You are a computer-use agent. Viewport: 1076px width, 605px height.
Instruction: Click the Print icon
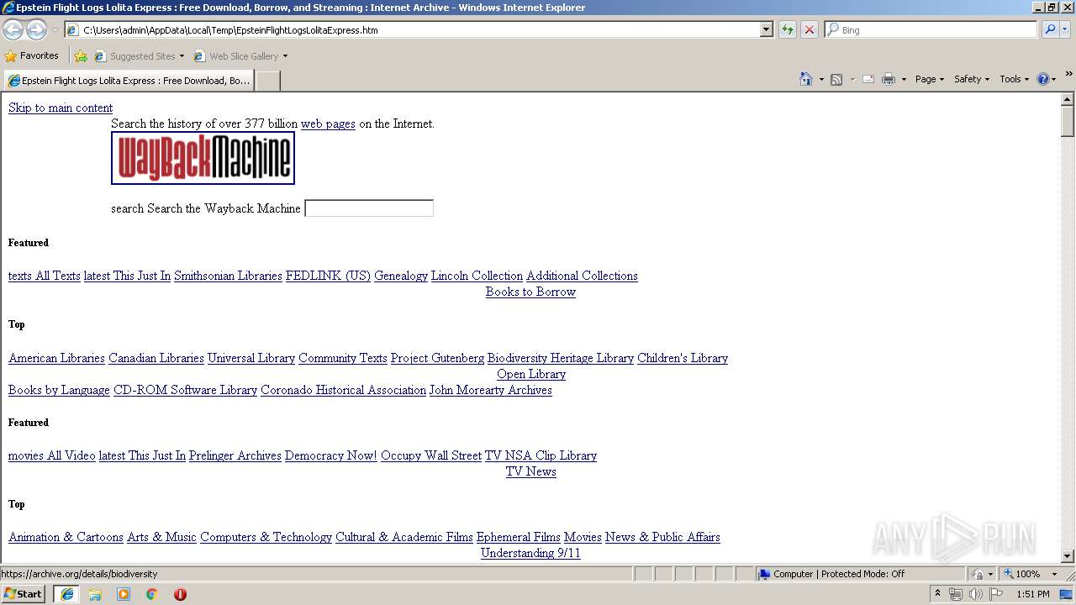pyautogui.click(x=889, y=79)
